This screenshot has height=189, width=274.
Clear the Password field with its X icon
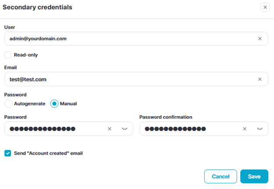tap(110, 129)
